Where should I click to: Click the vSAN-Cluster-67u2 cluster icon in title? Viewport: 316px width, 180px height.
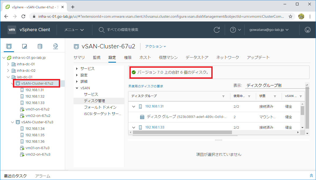[76, 46]
